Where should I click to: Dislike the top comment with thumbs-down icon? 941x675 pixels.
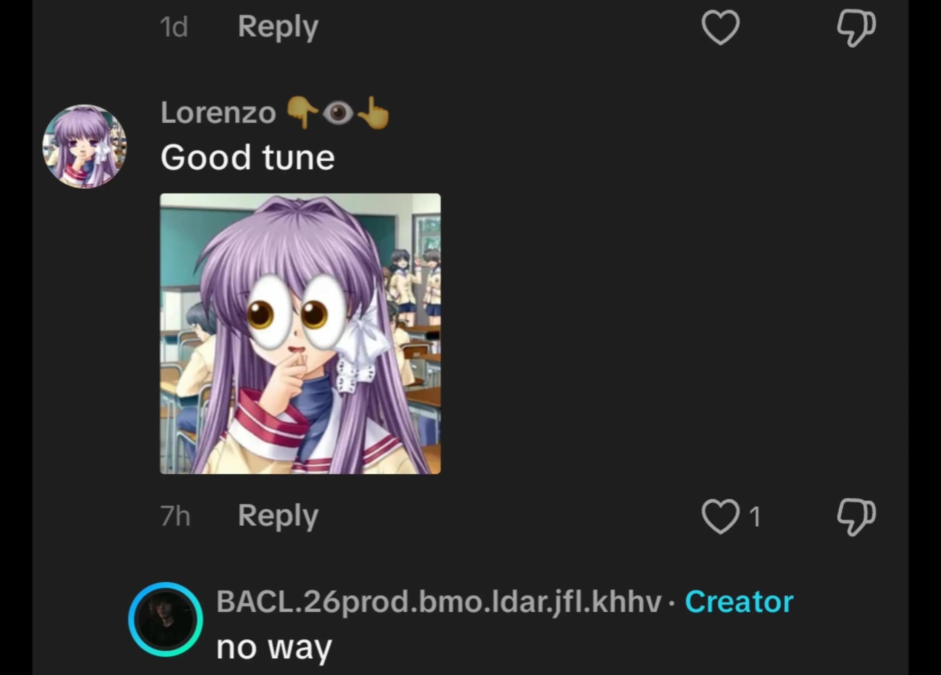click(856, 28)
